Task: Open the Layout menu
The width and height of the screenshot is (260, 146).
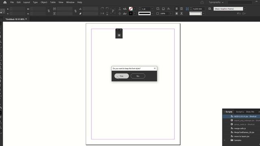Action: click(x=26, y=2)
